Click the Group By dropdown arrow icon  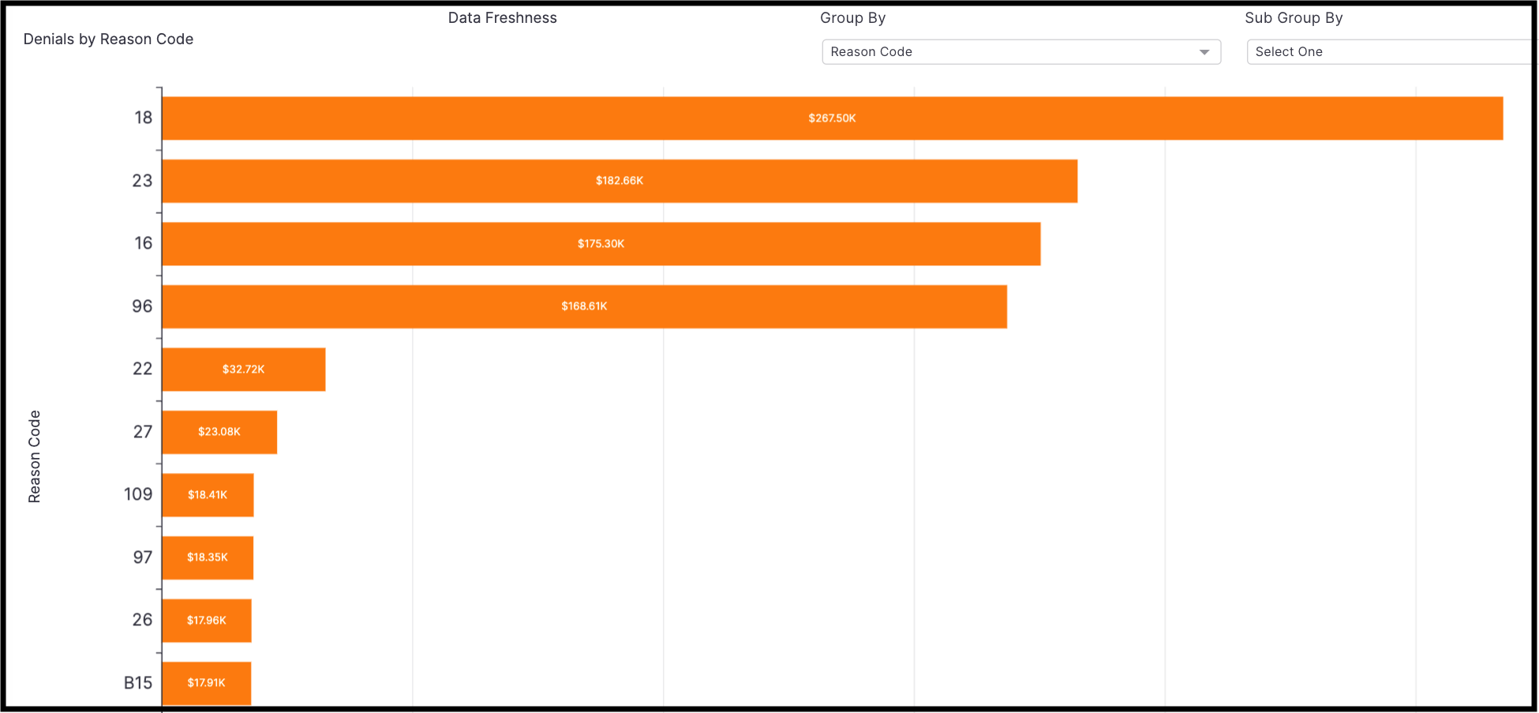(1204, 52)
